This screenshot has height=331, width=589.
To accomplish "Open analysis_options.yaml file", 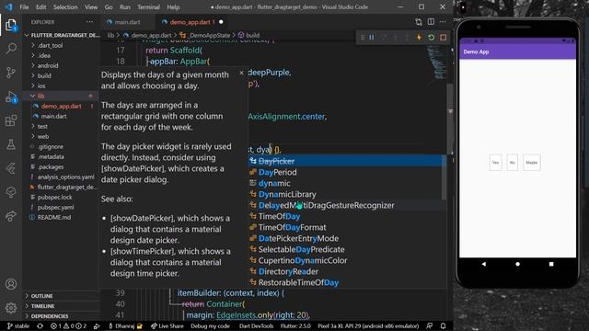I will 65,177.
